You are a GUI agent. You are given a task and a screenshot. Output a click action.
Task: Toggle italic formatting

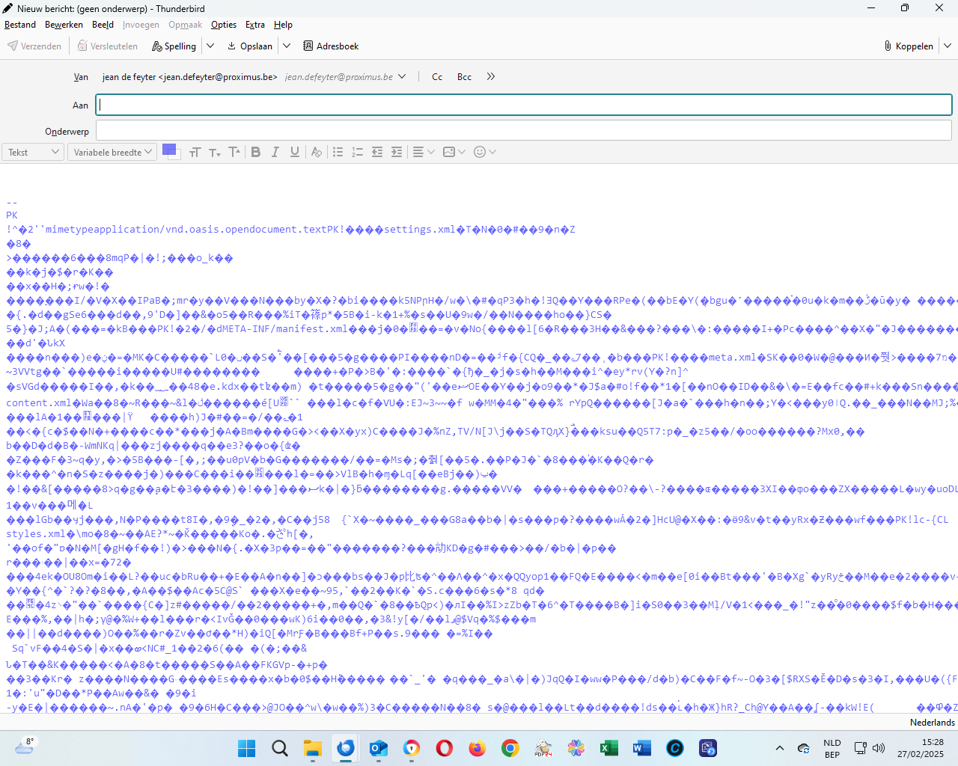coord(275,152)
